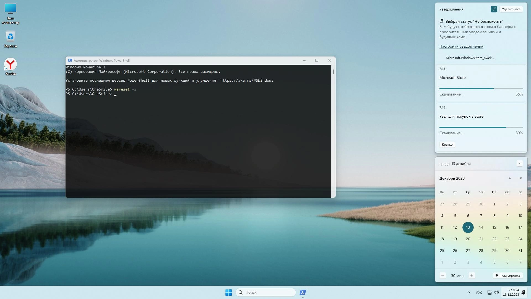The width and height of the screenshot is (531, 299).
Task: Click the PowerShell icon in the taskbar
Action: [303, 292]
